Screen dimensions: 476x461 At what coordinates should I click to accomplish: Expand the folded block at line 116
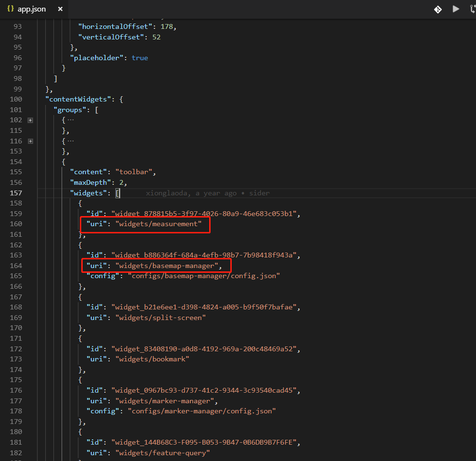(30, 141)
